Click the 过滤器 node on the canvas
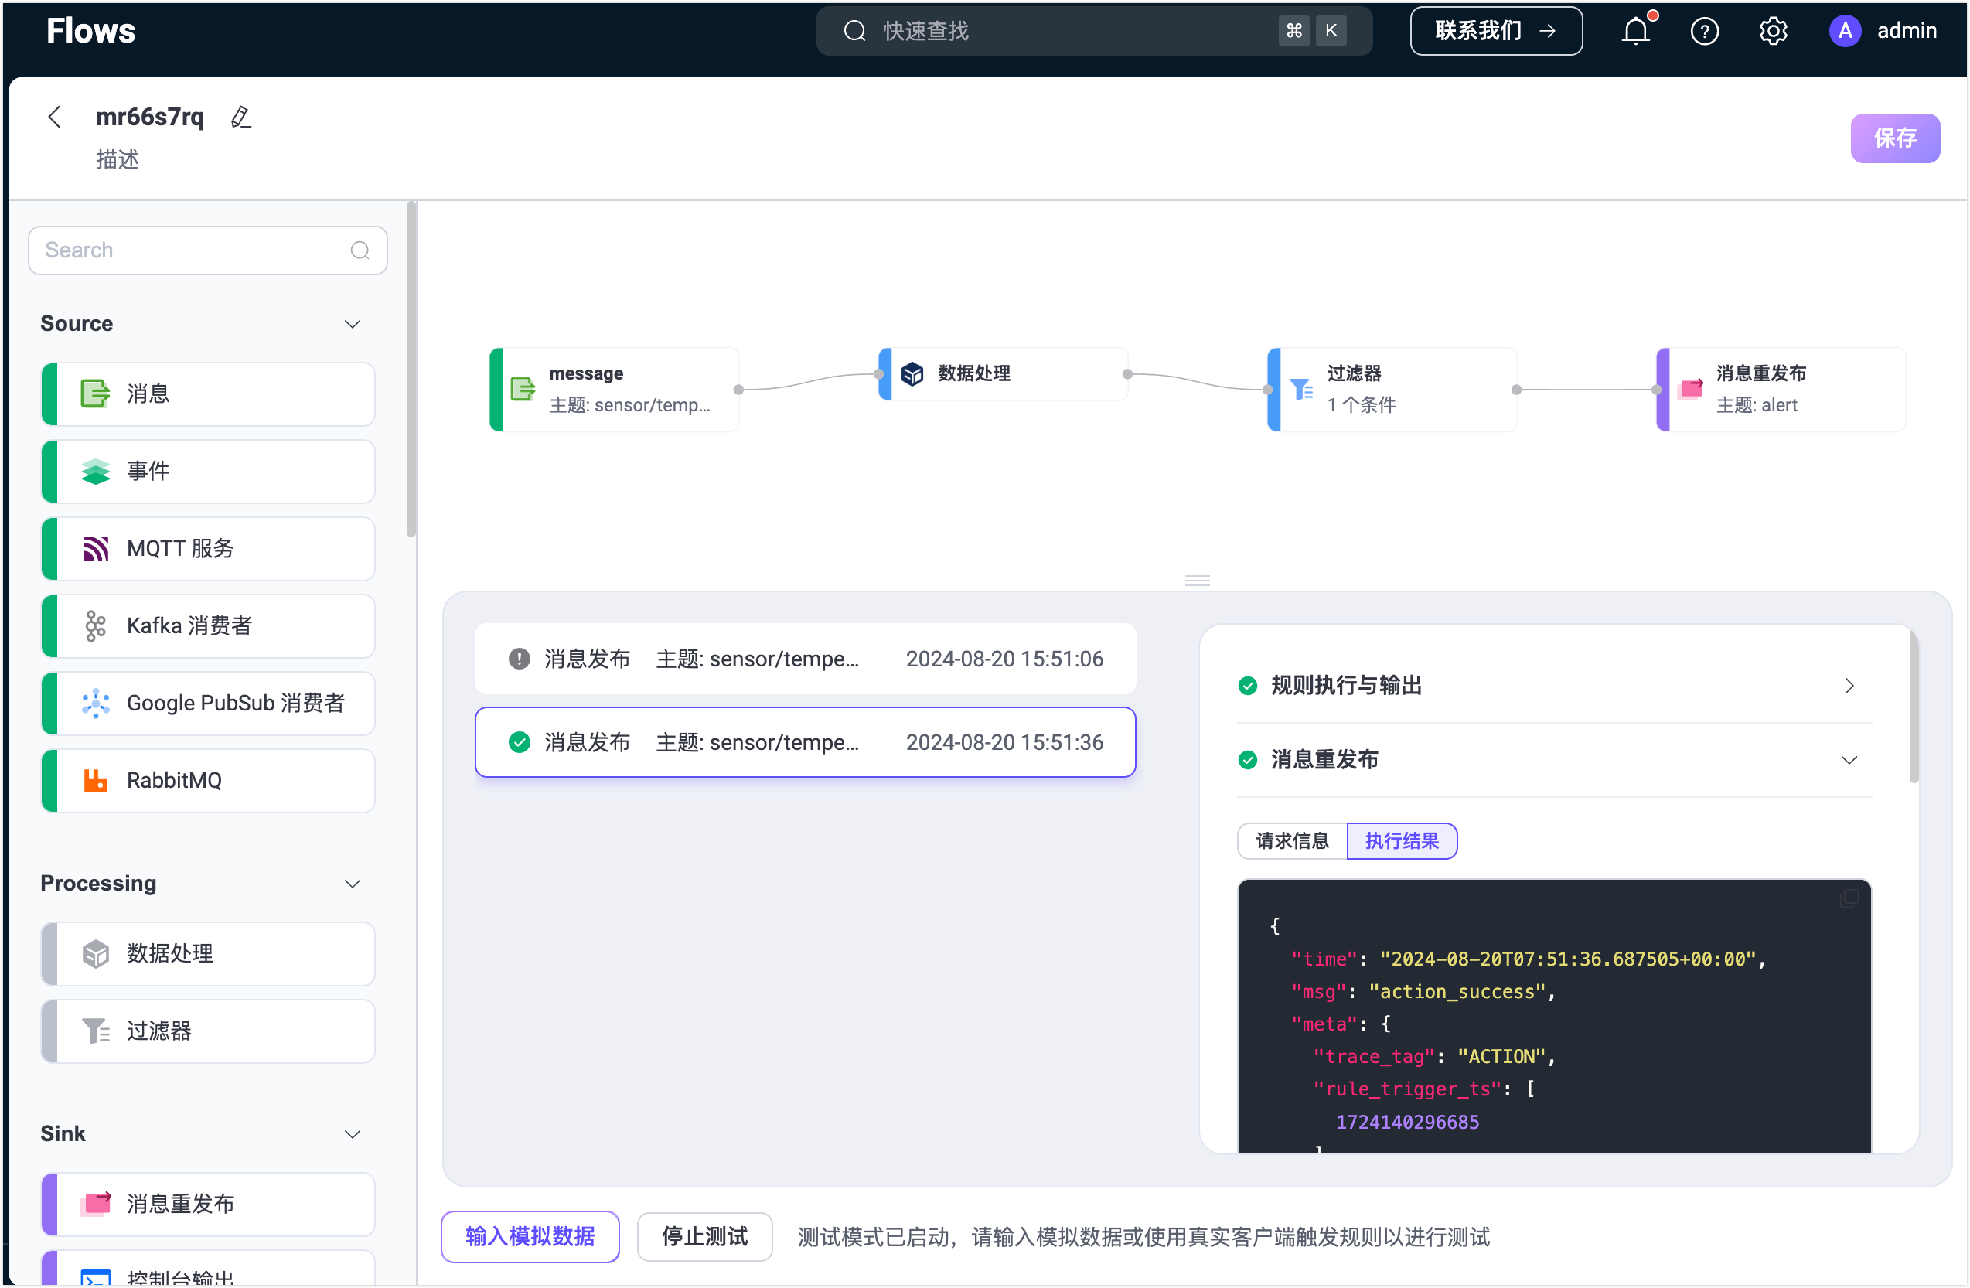1970x1288 pixels. click(x=1392, y=389)
